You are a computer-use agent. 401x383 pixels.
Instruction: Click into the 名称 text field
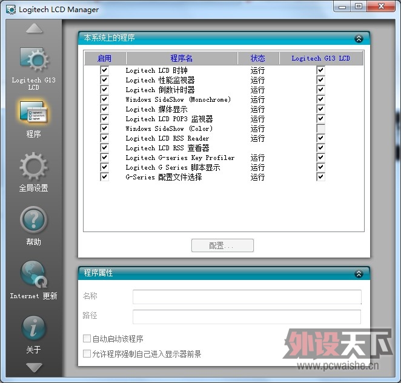247,297
